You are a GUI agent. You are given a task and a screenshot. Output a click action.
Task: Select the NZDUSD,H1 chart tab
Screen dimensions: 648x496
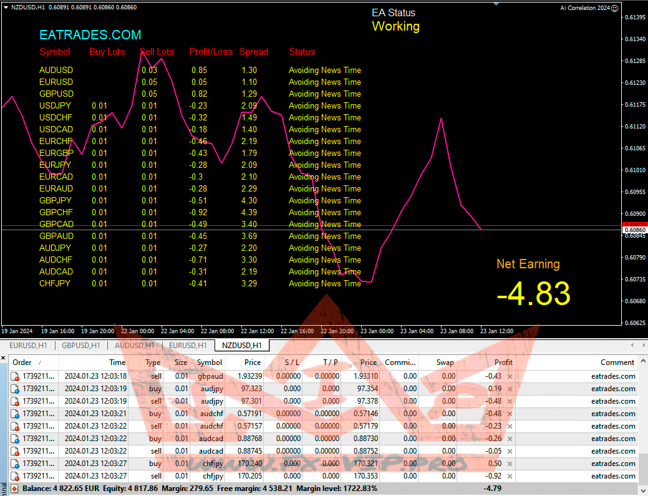tap(241, 345)
